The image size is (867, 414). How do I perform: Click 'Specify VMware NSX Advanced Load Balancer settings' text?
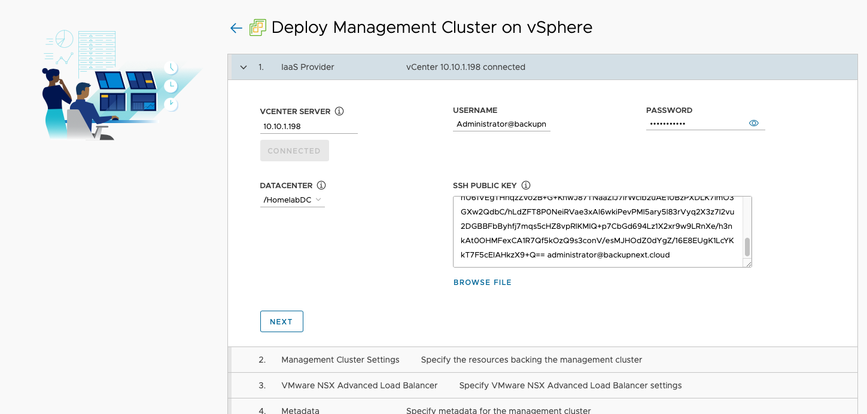pos(570,385)
